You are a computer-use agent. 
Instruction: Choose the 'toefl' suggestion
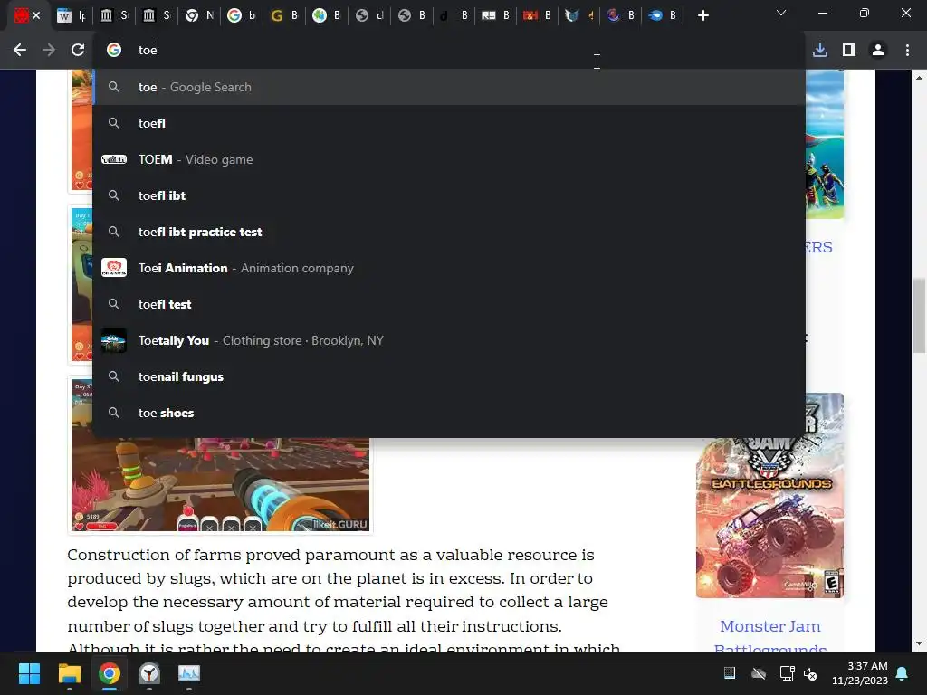click(x=449, y=123)
